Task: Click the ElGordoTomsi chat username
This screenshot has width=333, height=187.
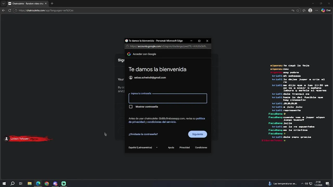Action: [272, 140]
